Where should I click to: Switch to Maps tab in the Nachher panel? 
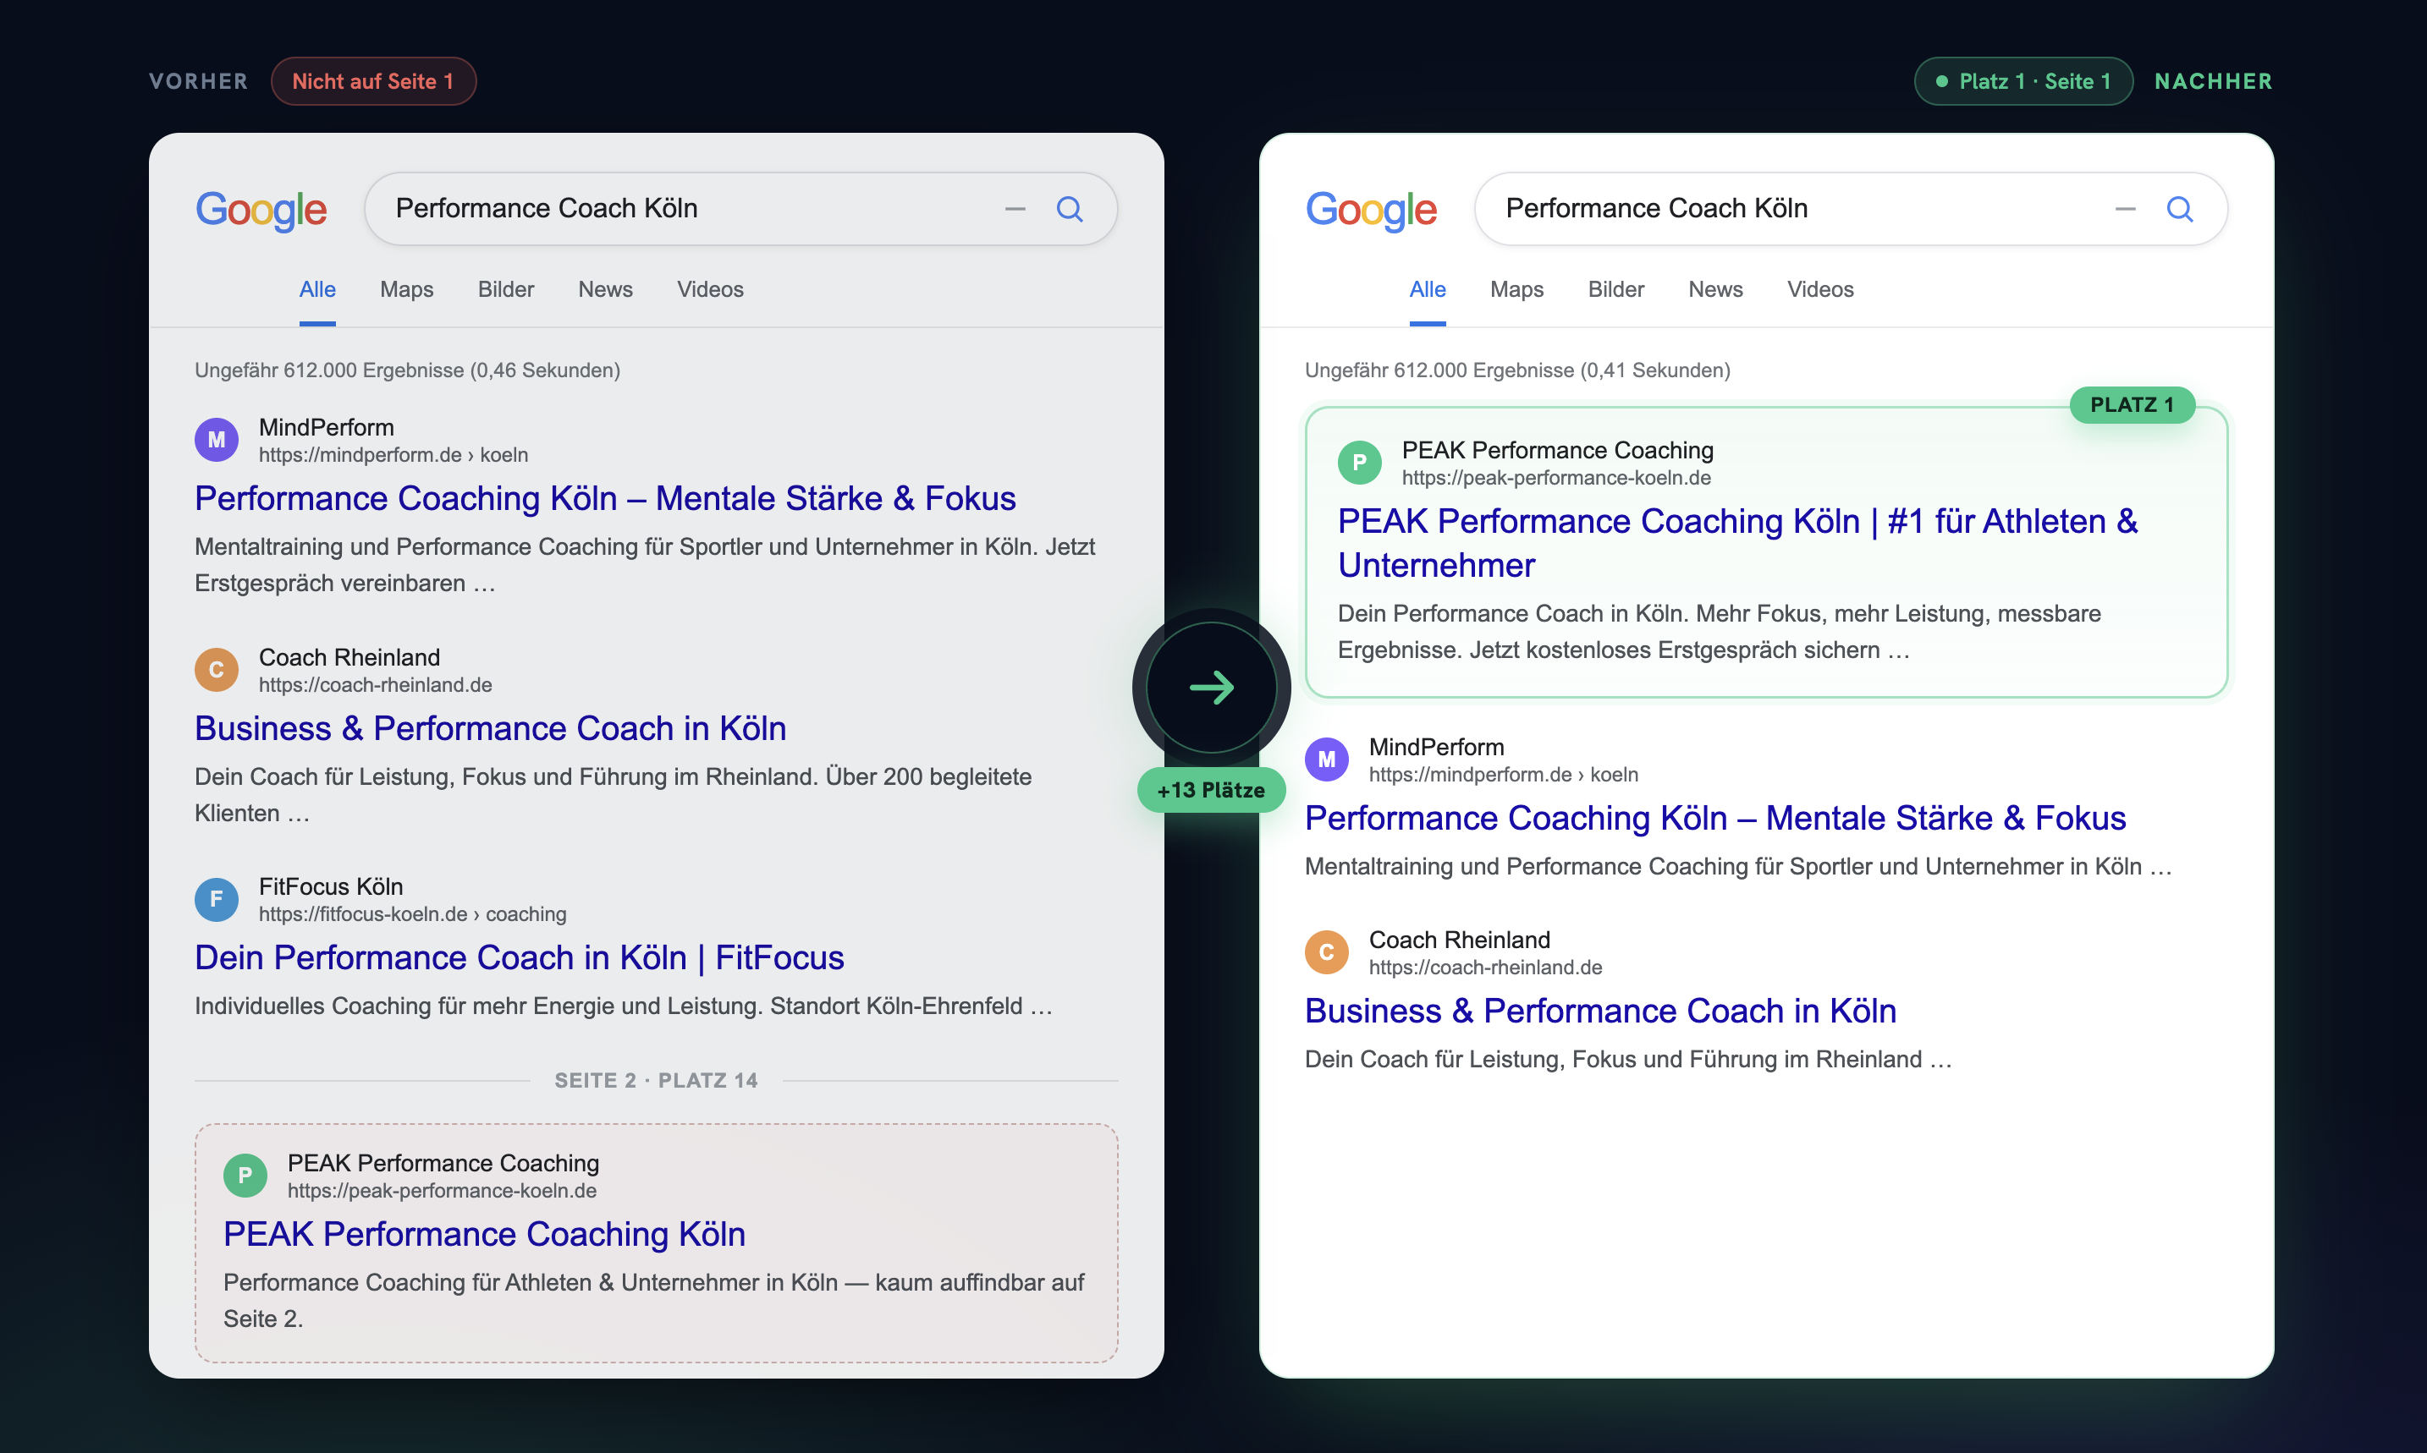coord(1516,289)
